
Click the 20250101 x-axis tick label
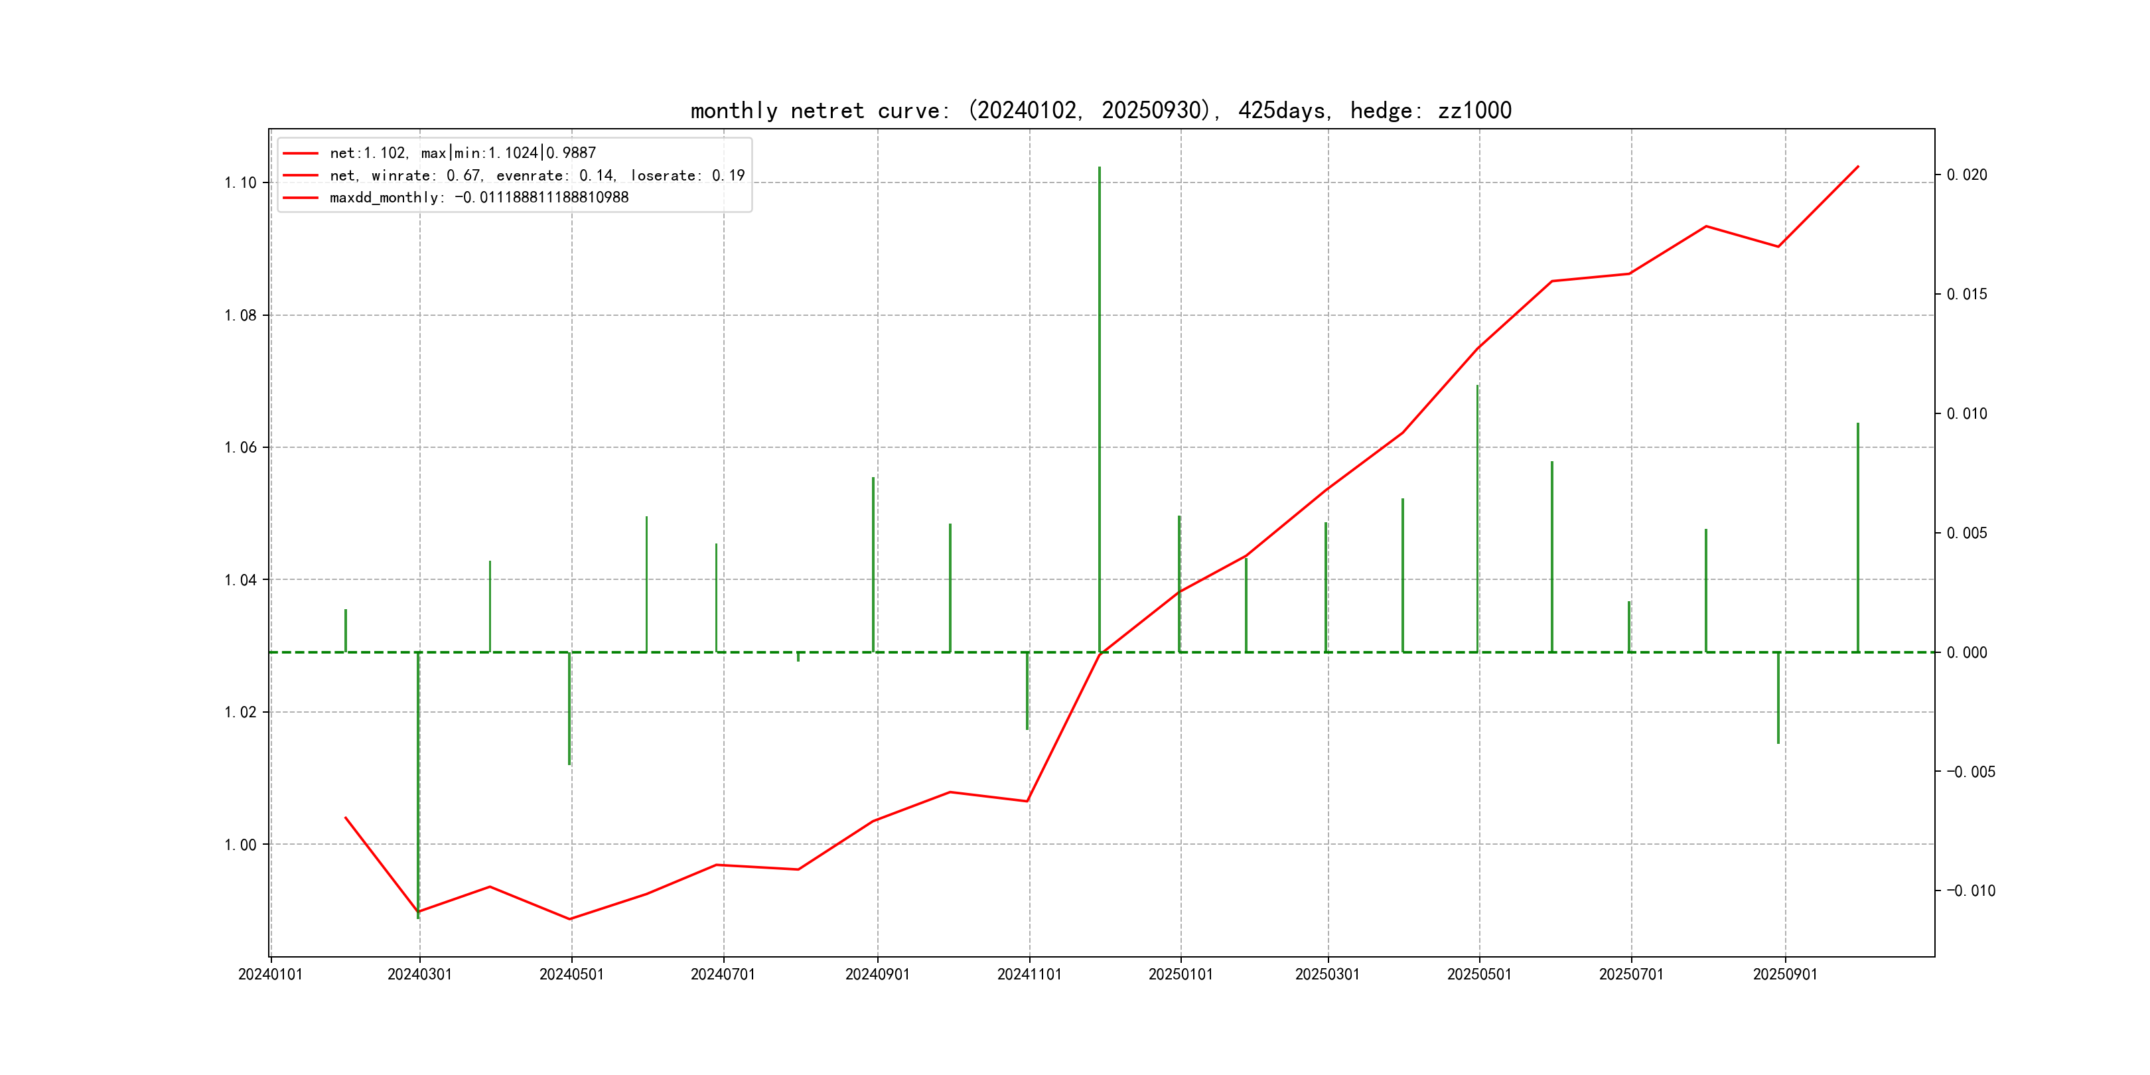pyautogui.click(x=1180, y=974)
